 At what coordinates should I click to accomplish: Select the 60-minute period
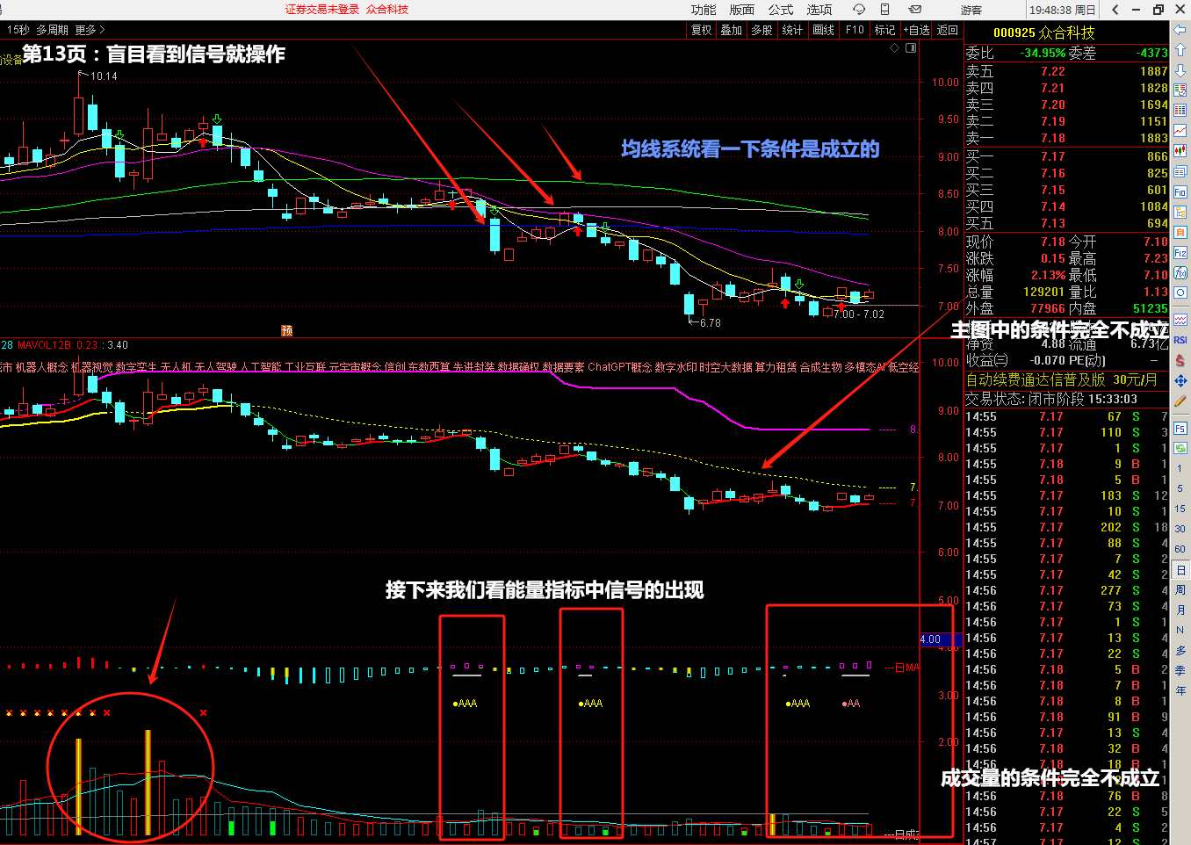tap(1180, 549)
